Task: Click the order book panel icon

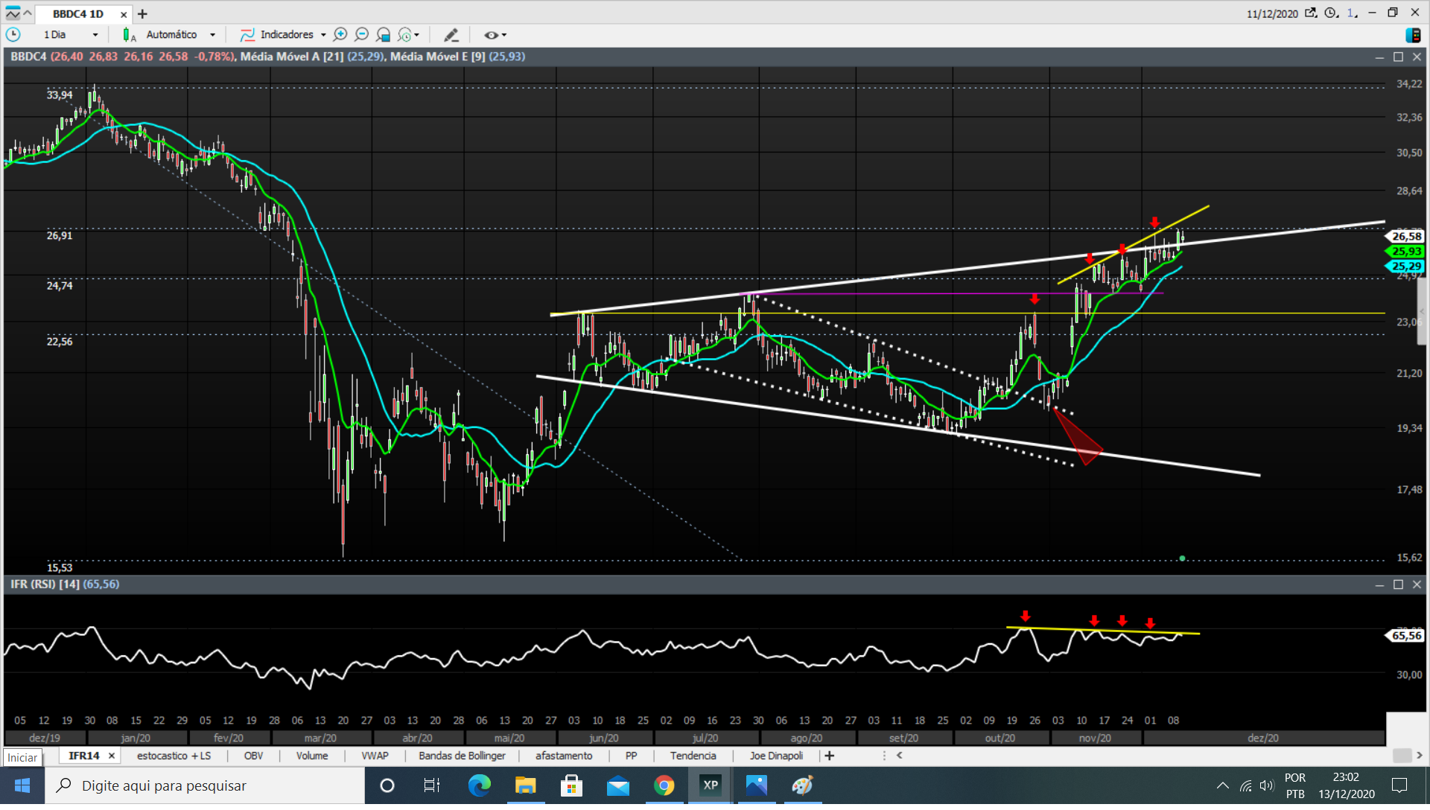Action: click(x=1412, y=35)
